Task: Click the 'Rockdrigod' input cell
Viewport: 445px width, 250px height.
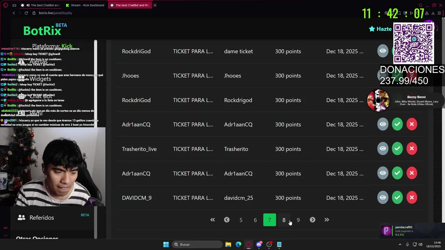Action: coord(238,100)
